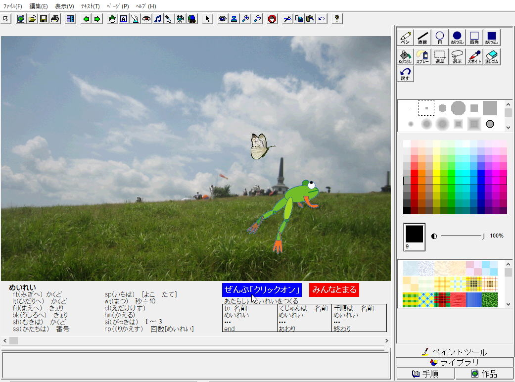Image resolution: width=515 pixels, height=382 pixels.
Task: Open the テキスト(T) menu
Action: [91, 6]
